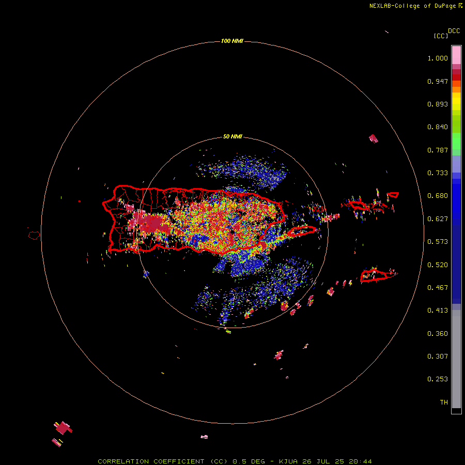Click the 0.413 scale value
The height and width of the screenshot is (465, 465).
438,311
